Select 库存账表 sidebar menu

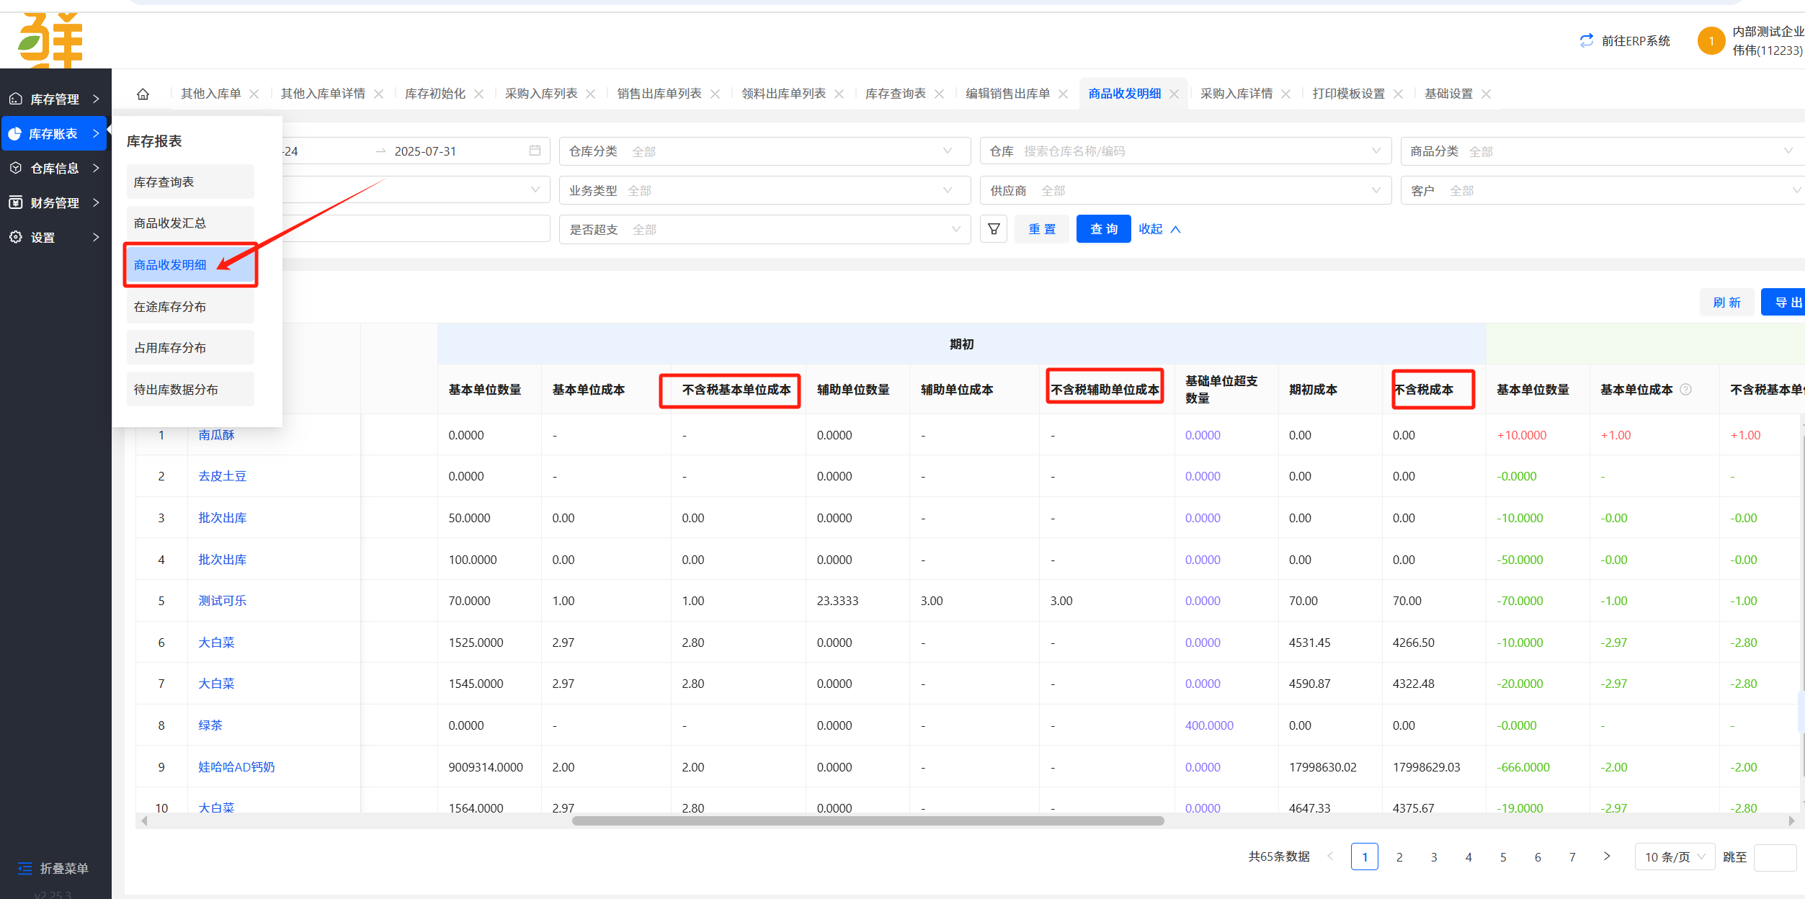pyautogui.click(x=54, y=133)
